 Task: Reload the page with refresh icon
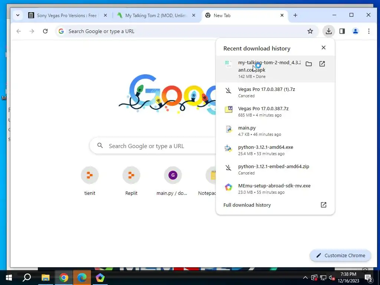pos(45,31)
